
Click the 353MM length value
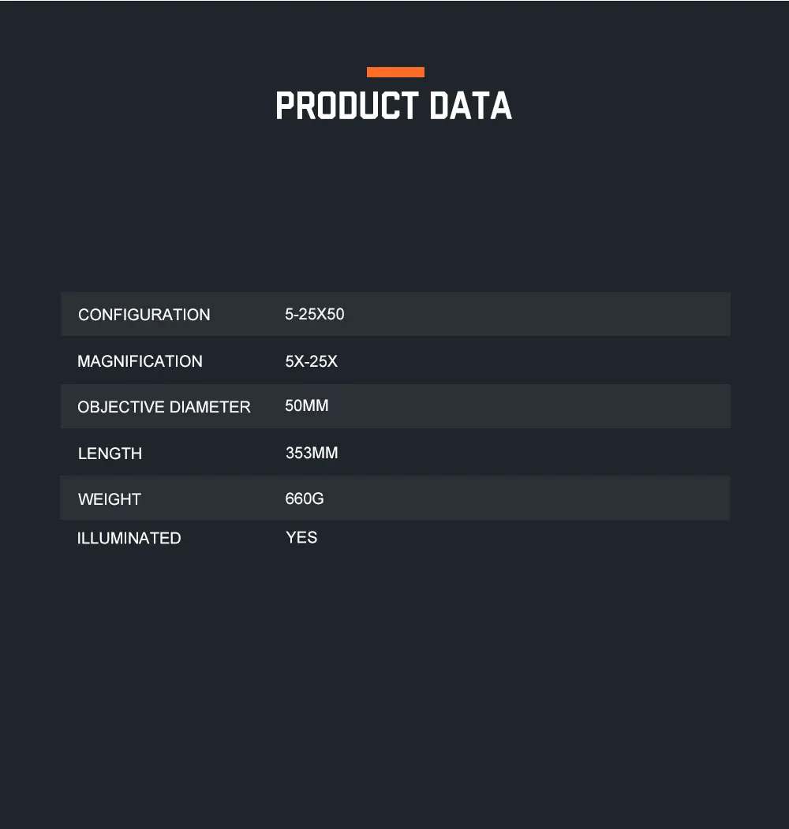(312, 453)
